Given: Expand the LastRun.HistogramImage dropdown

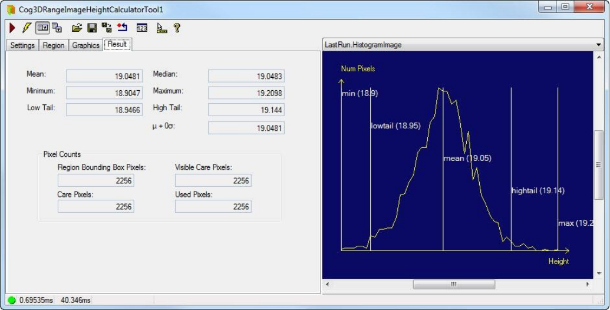Looking at the screenshot, I should [598, 45].
